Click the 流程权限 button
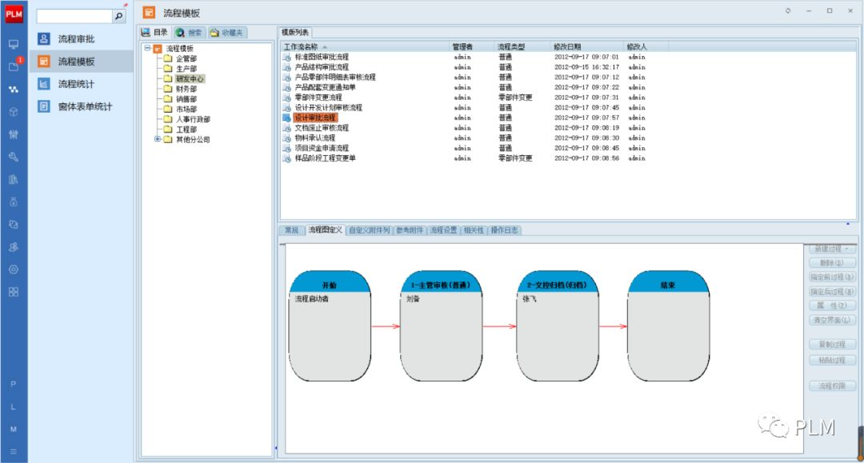 833,386
